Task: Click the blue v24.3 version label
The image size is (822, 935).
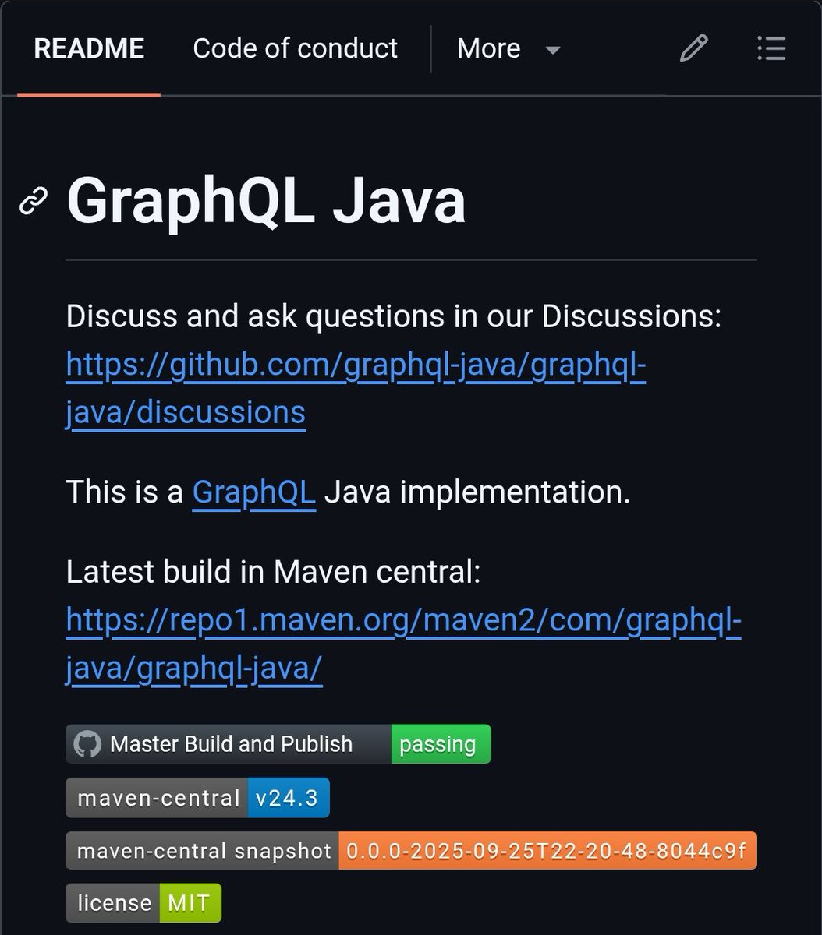Action: [x=289, y=797]
